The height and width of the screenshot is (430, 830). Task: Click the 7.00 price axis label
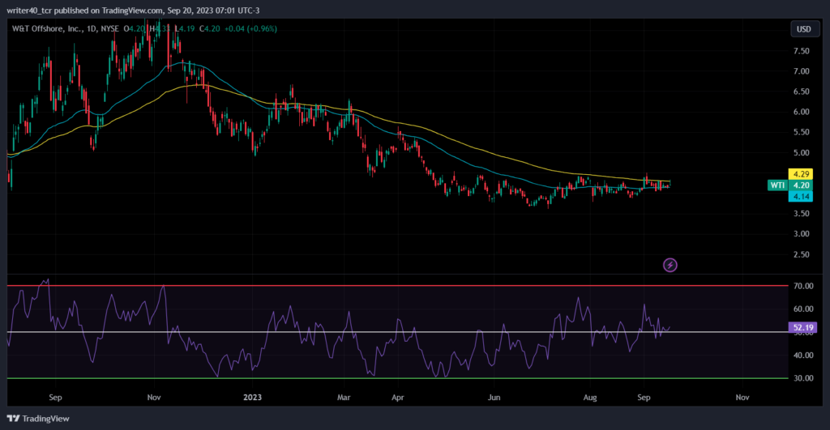(802, 71)
